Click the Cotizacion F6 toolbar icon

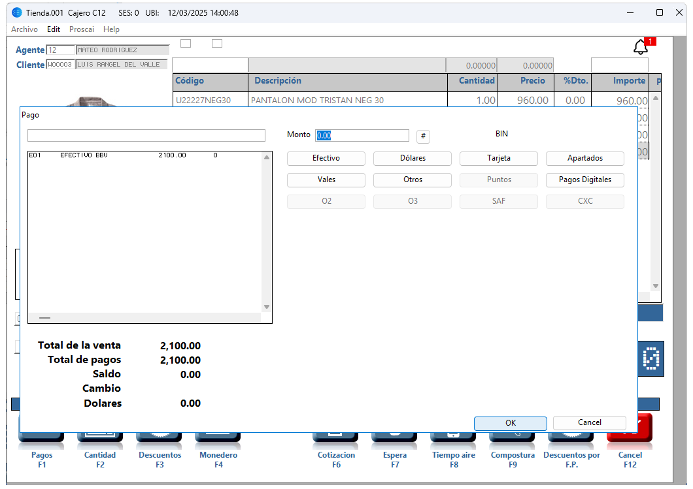[335, 437]
